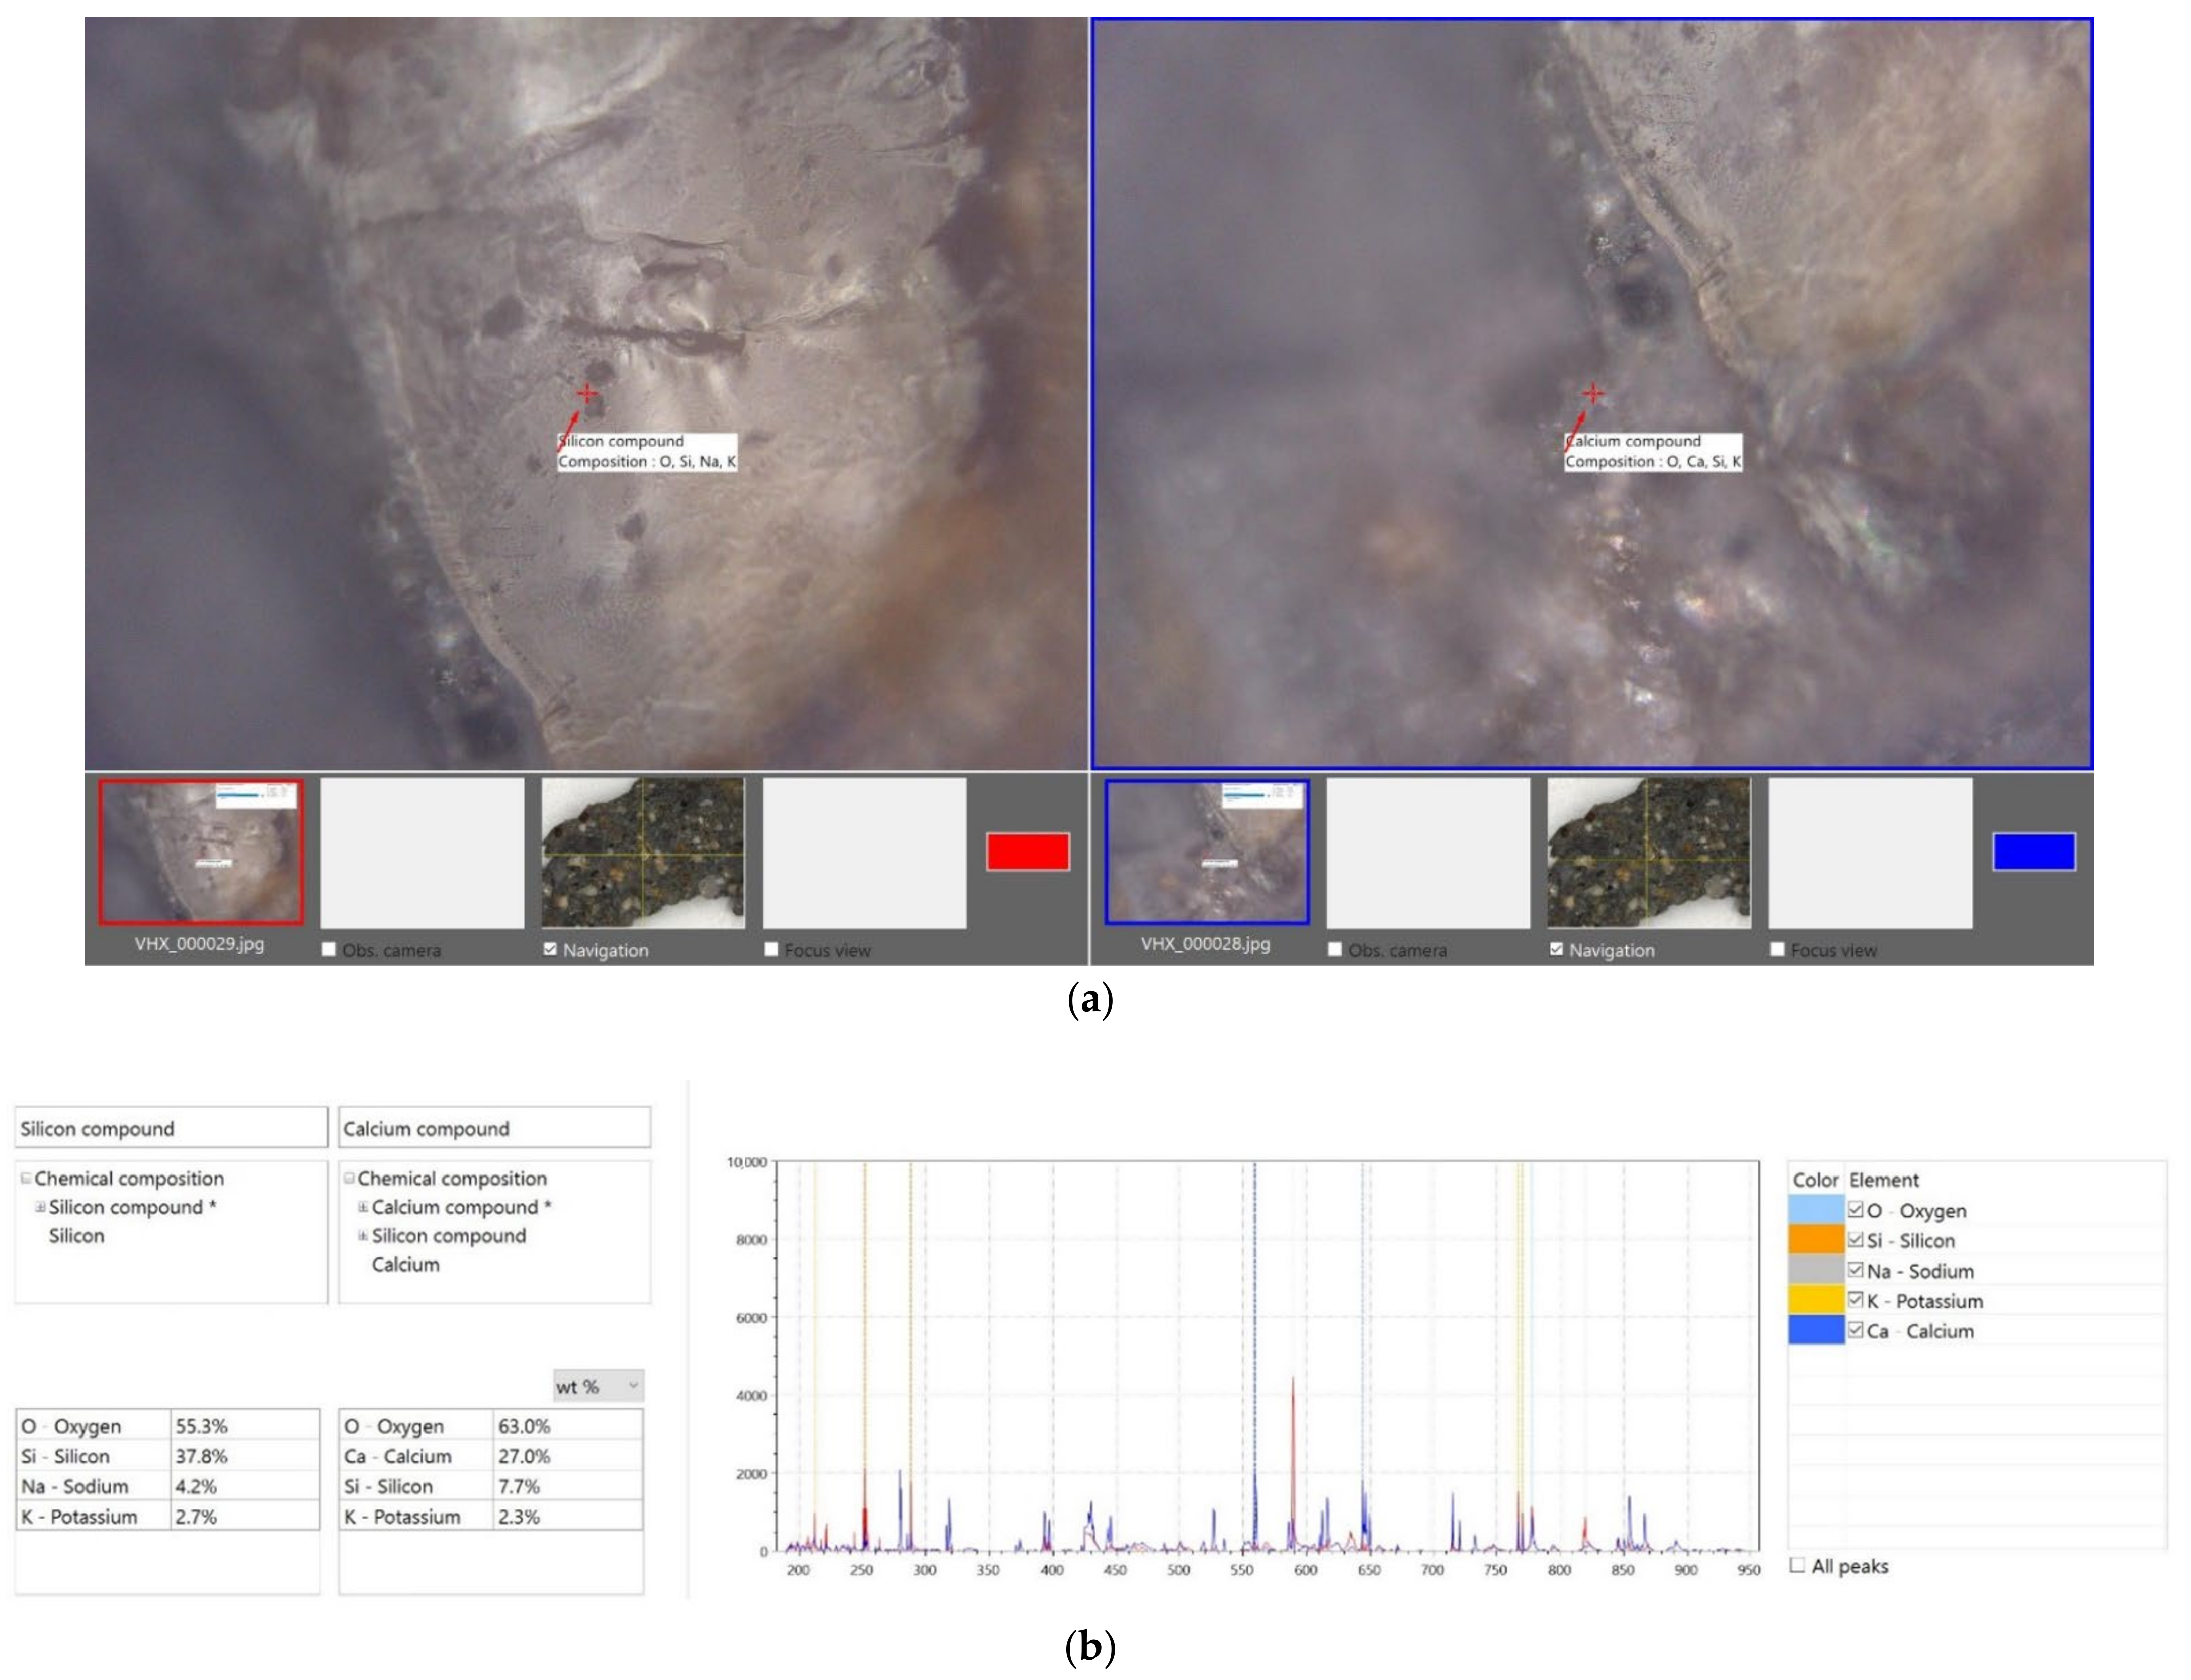Screen dimensions: 2191x1680
Task: Click the Silicon compound name field
Action: tap(171, 1128)
